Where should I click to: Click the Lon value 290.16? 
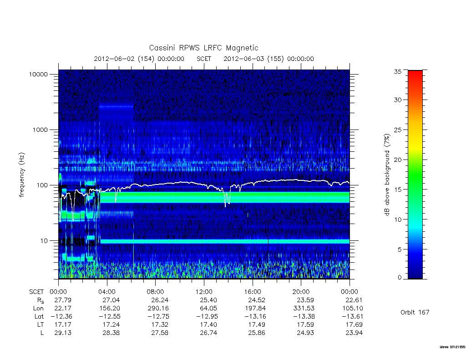click(x=158, y=309)
